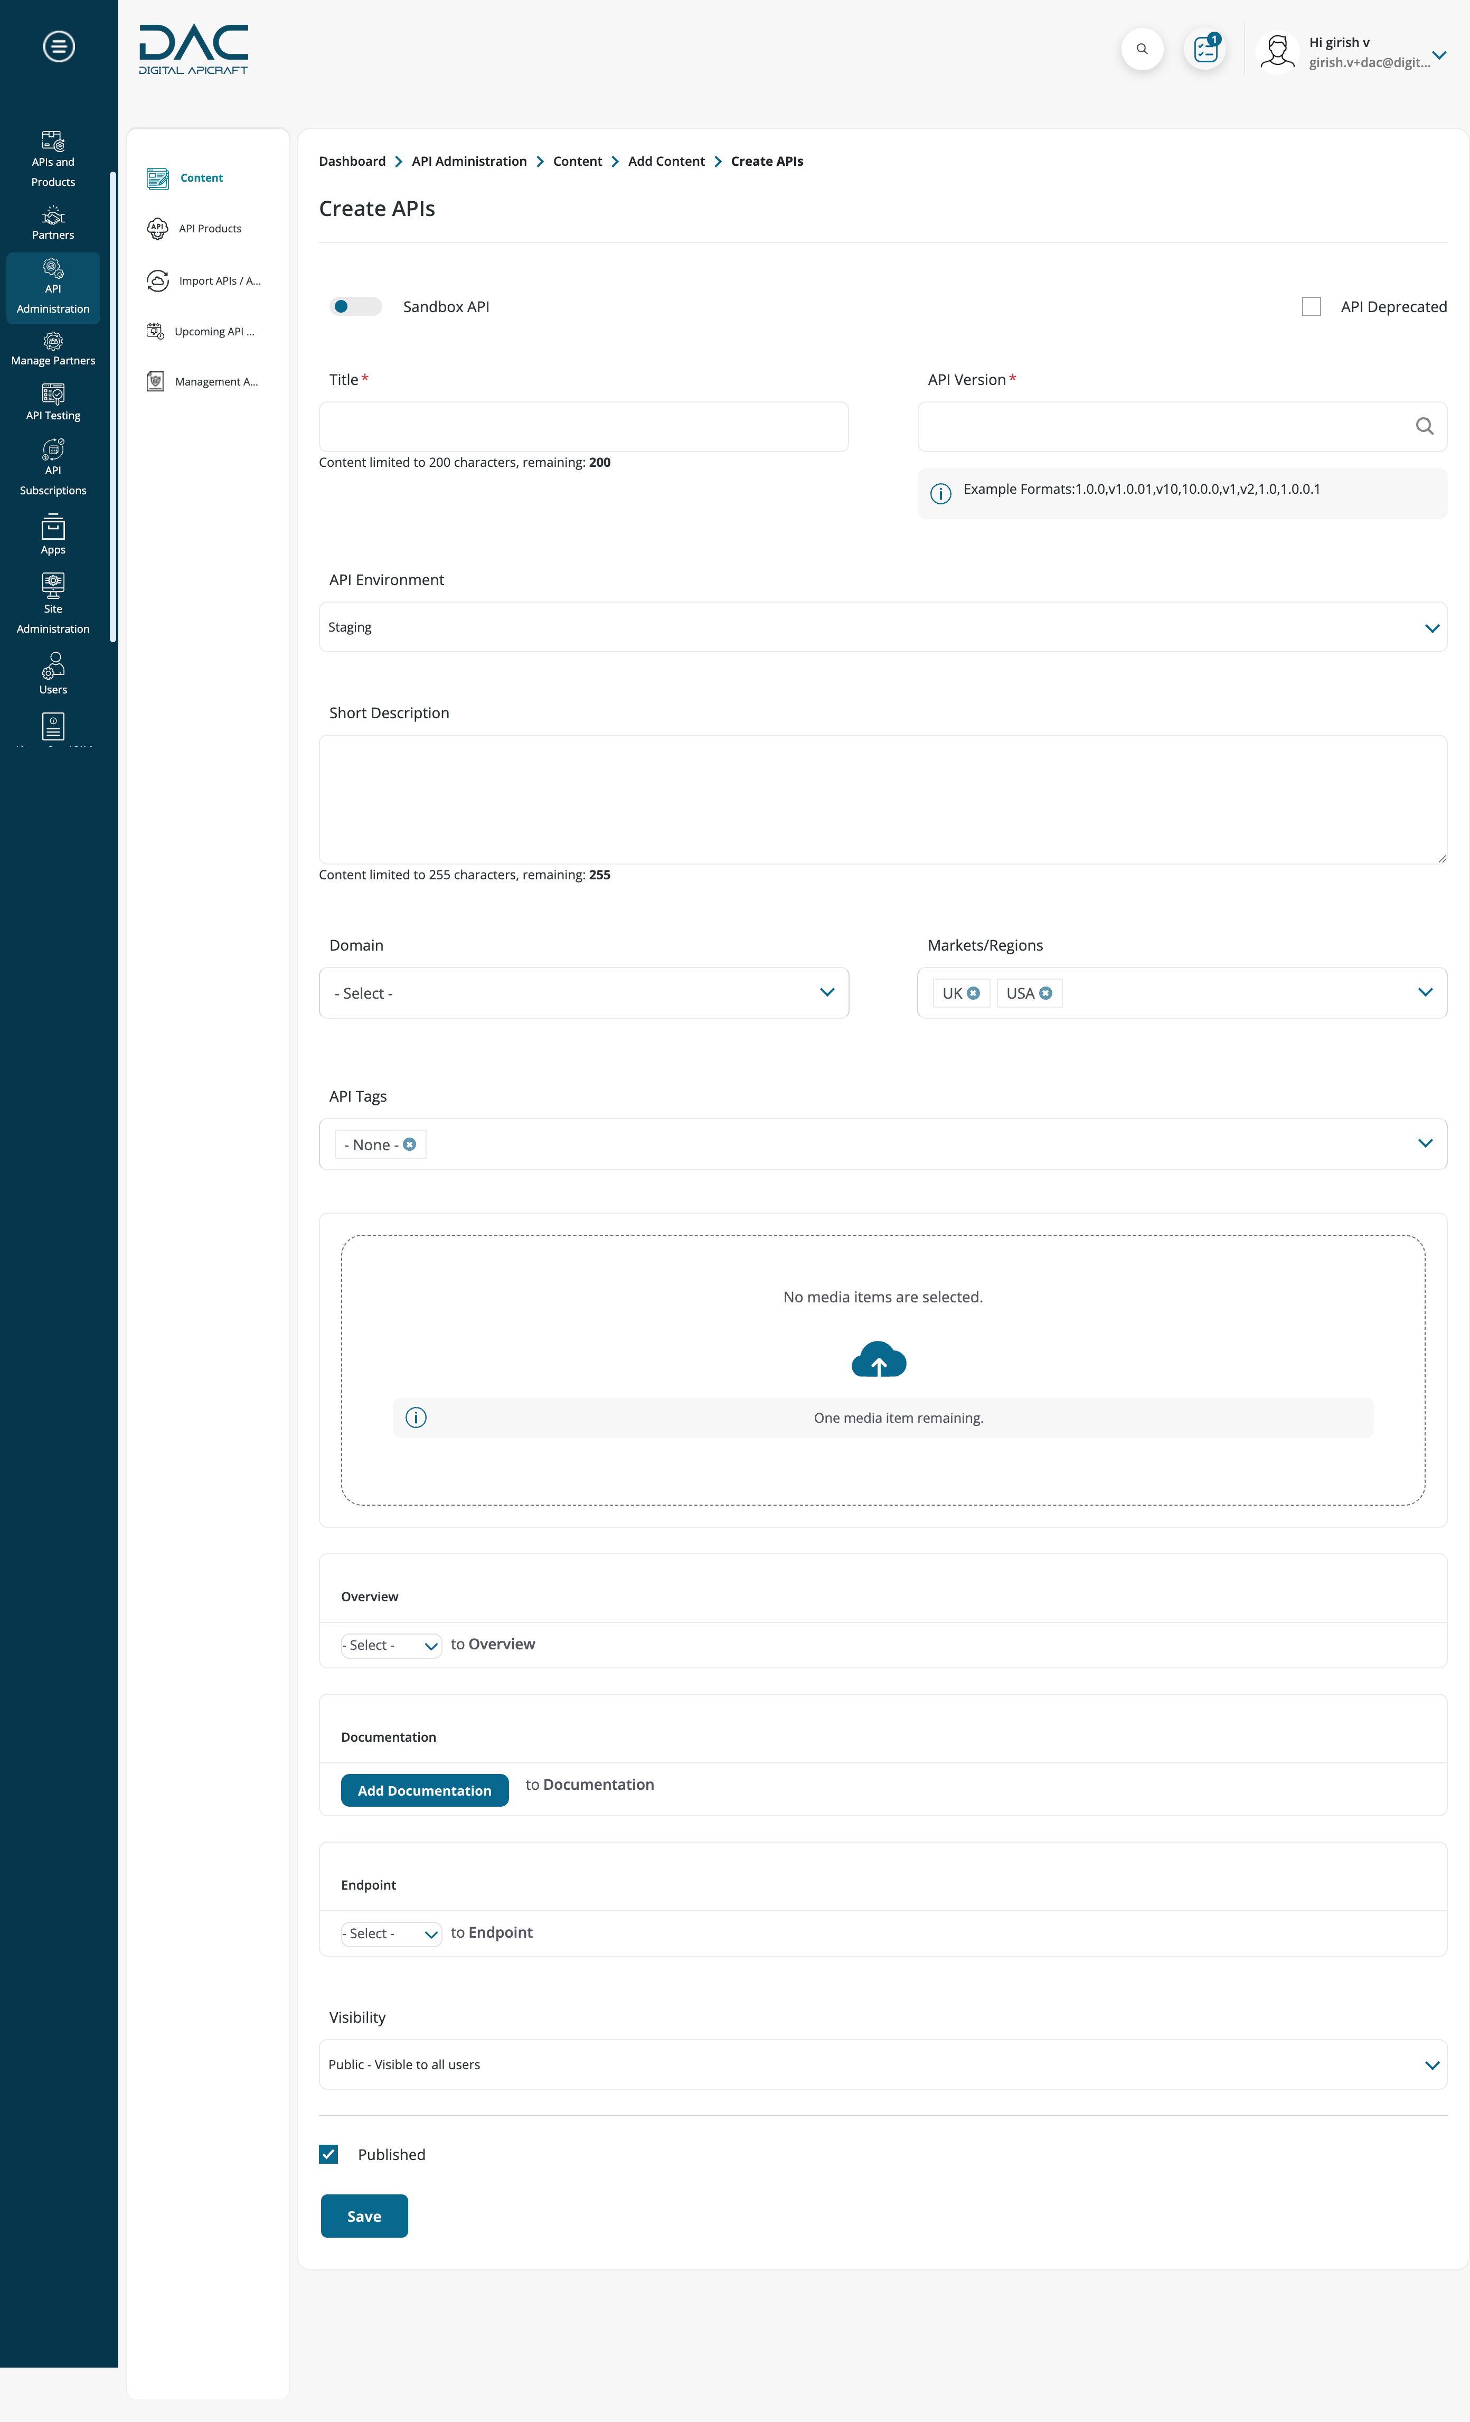The height and width of the screenshot is (2422, 1470).
Task: Open the API Environment Staging dropdown
Action: click(x=882, y=627)
